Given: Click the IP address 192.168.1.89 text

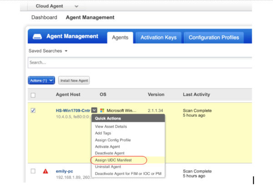Looking at the screenshot, I should coord(69,178).
